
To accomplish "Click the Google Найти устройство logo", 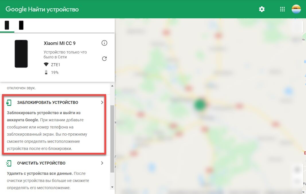I will coord(42,9).
